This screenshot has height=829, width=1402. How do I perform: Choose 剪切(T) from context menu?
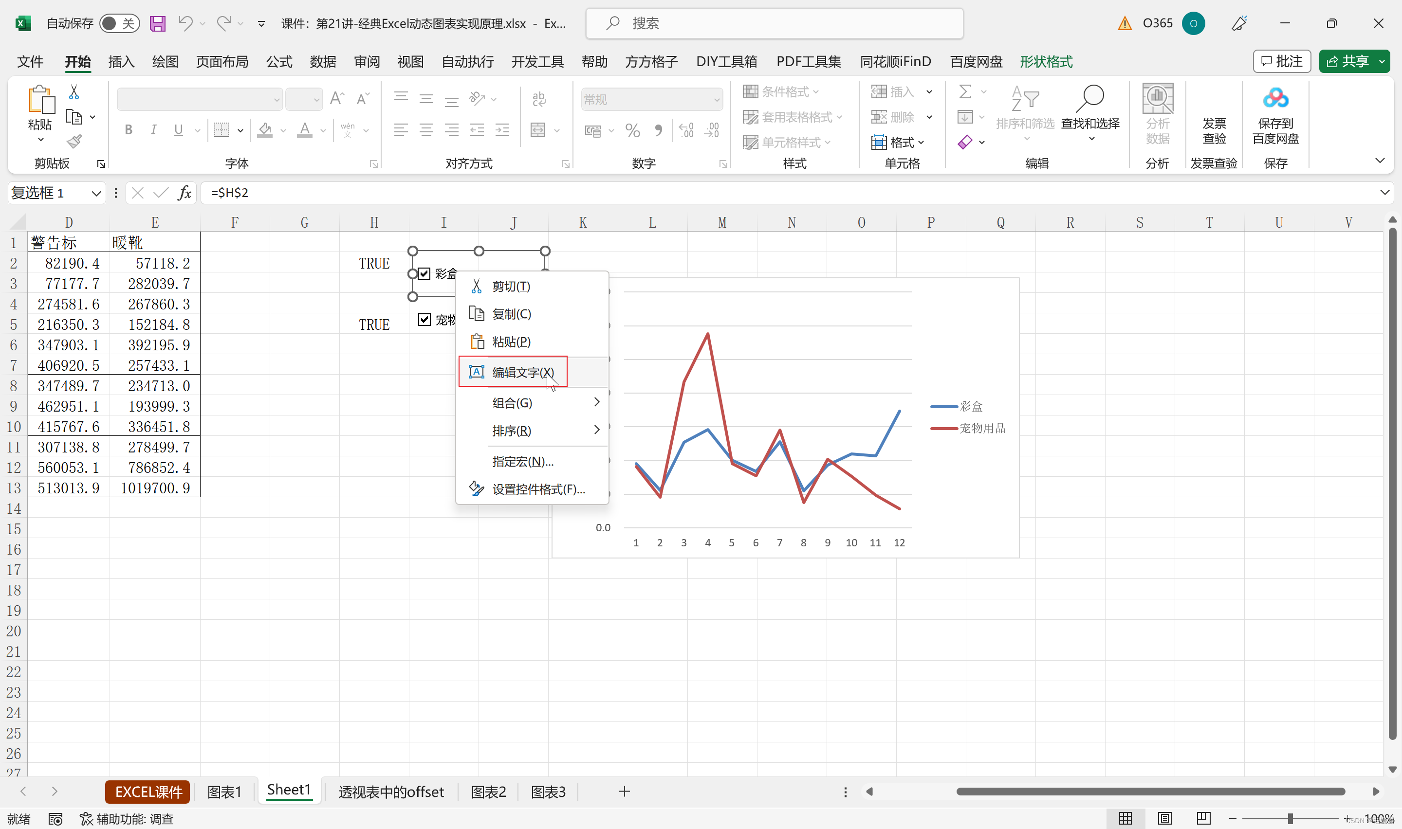pyautogui.click(x=533, y=287)
